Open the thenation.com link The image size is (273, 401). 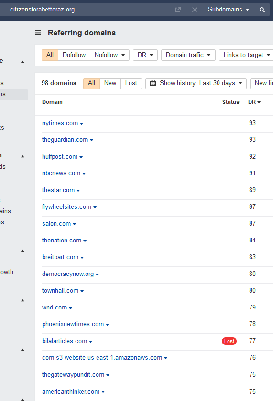pyautogui.click(x=62, y=241)
